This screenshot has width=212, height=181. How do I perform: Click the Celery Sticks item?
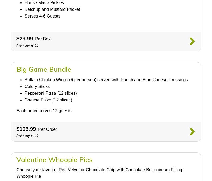(37, 87)
